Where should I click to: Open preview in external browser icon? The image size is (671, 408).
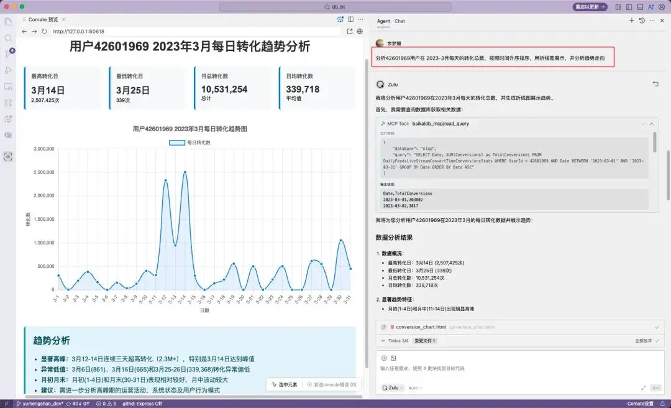tap(350, 31)
